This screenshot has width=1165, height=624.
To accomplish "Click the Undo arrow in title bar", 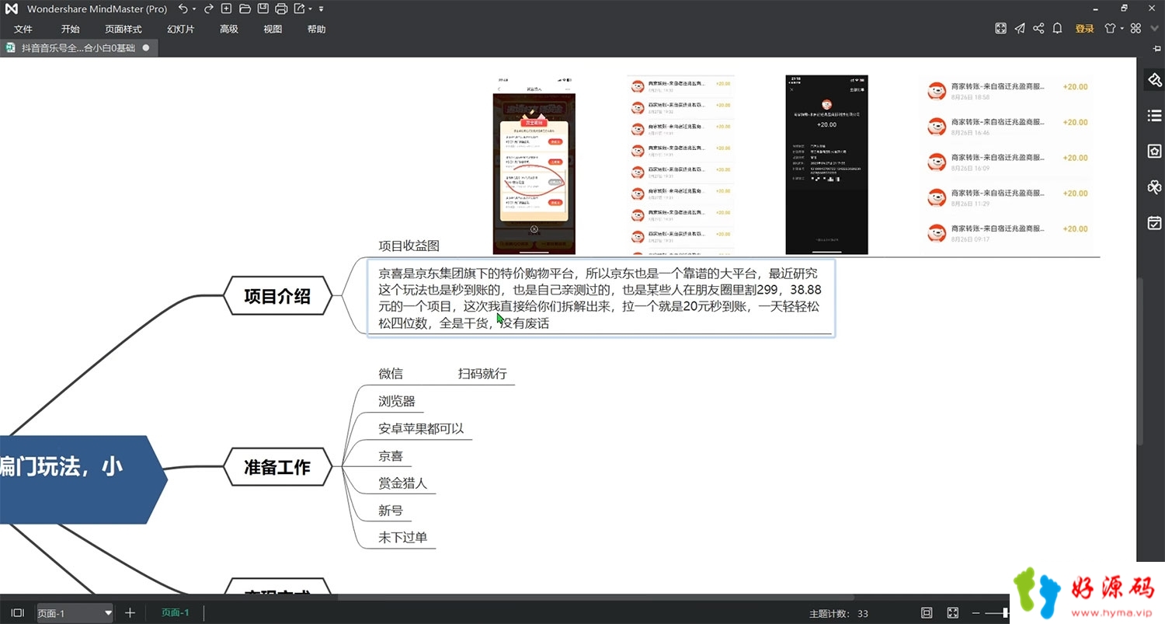I will point(183,9).
